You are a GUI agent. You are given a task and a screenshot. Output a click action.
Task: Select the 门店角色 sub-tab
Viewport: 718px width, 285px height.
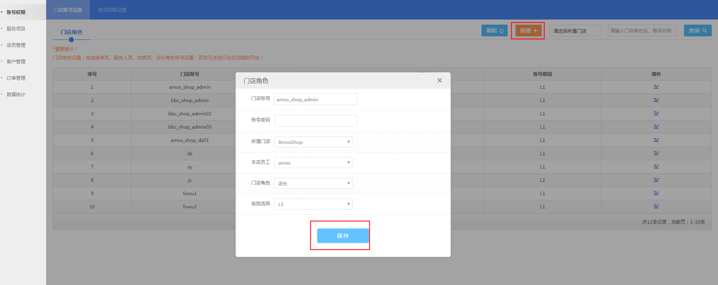(x=72, y=32)
